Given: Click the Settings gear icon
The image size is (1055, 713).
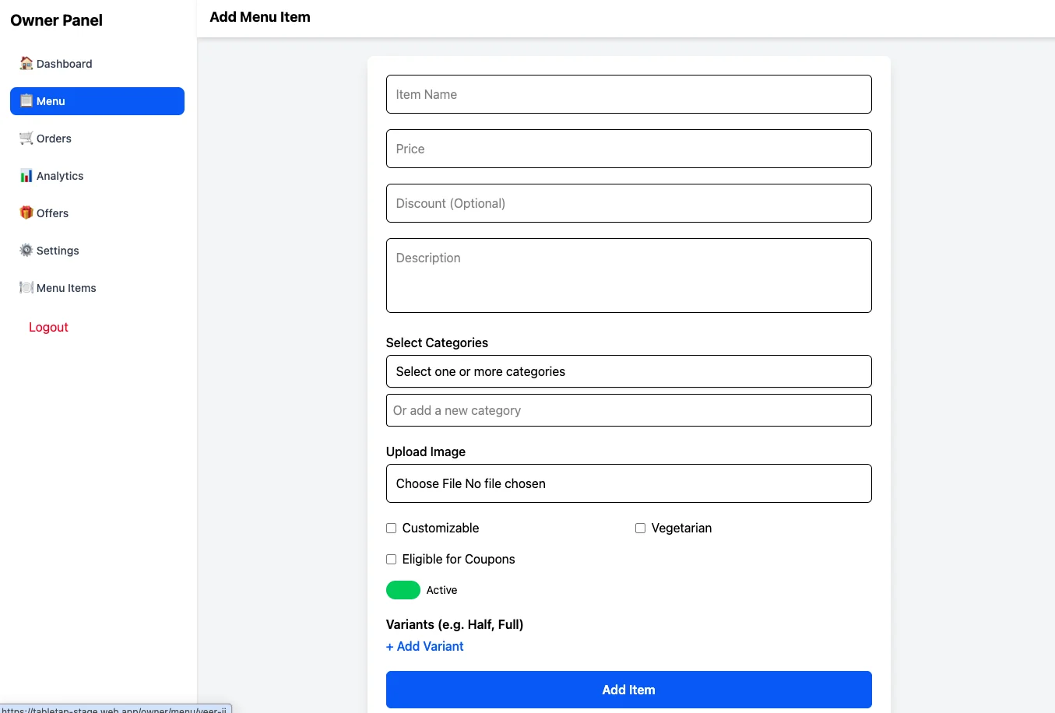Looking at the screenshot, I should point(26,250).
